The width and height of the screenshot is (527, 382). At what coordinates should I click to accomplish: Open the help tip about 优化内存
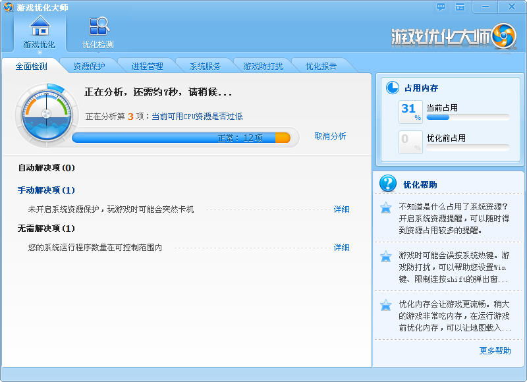[455, 316]
